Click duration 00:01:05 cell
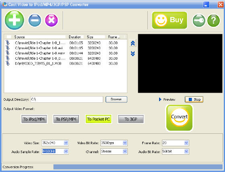 click(x=76, y=43)
